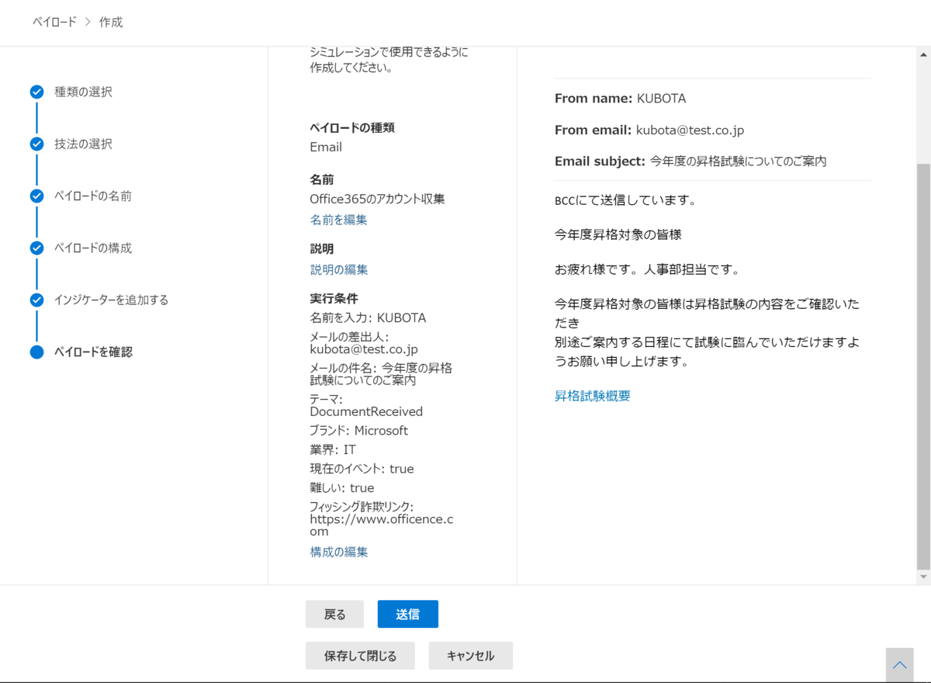Click the 技法の選択 step checkmark icon
931x683 pixels.
coord(36,144)
